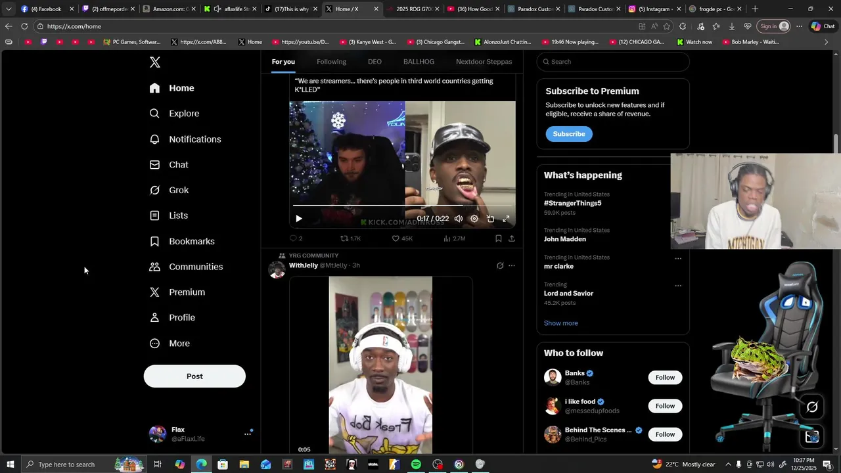Open the browser extensions puzzle icon
Screen dimensions: 841x473
(683, 26)
